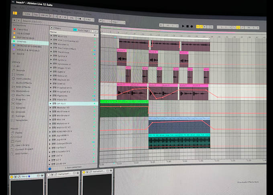
Task: Open the Create menu
Action: pyautogui.click(x=31, y=9)
